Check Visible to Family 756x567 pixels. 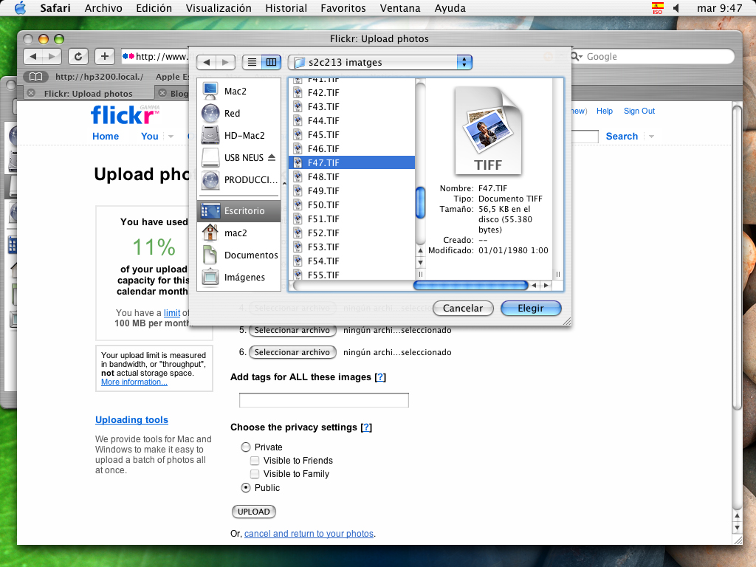coord(255,474)
